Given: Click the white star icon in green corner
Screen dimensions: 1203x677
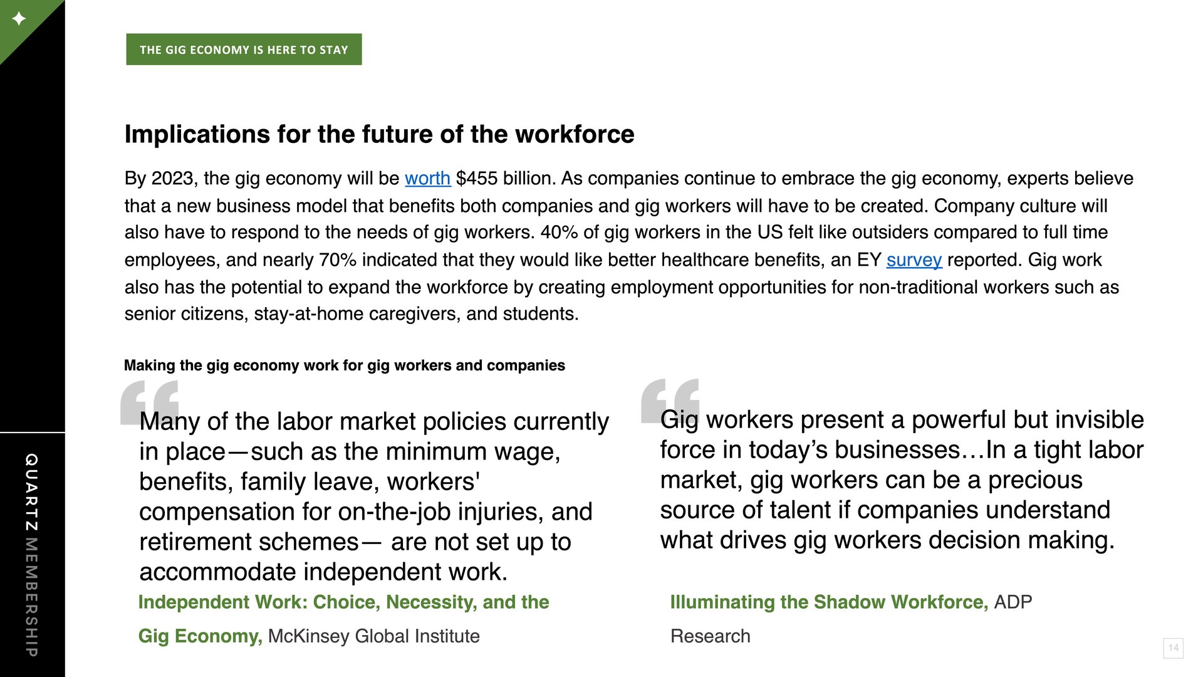Looking at the screenshot, I should pos(19,19).
